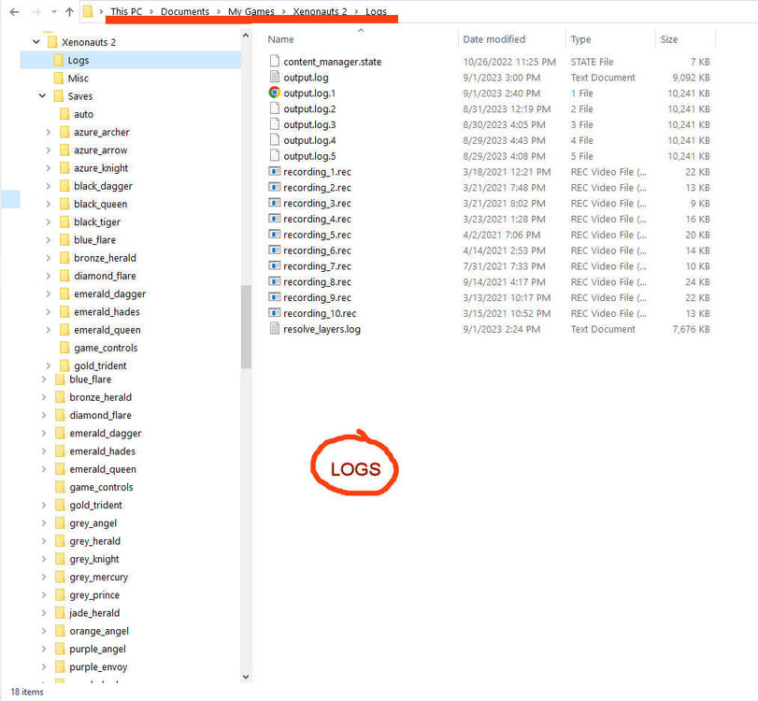Click the "18 items" status bar text

pyautogui.click(x=27, y=692)
